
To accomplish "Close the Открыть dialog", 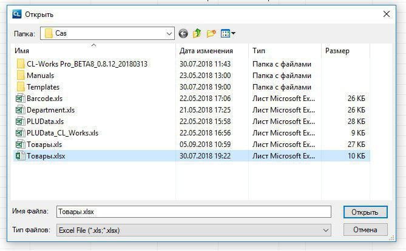I will (x=387, y=14).
